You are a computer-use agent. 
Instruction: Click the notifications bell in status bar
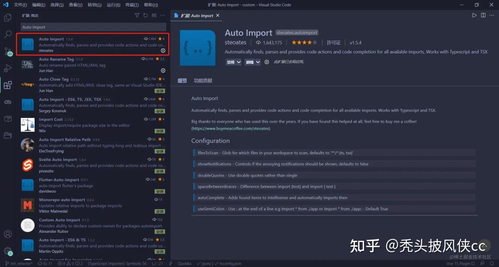(492, 263)
